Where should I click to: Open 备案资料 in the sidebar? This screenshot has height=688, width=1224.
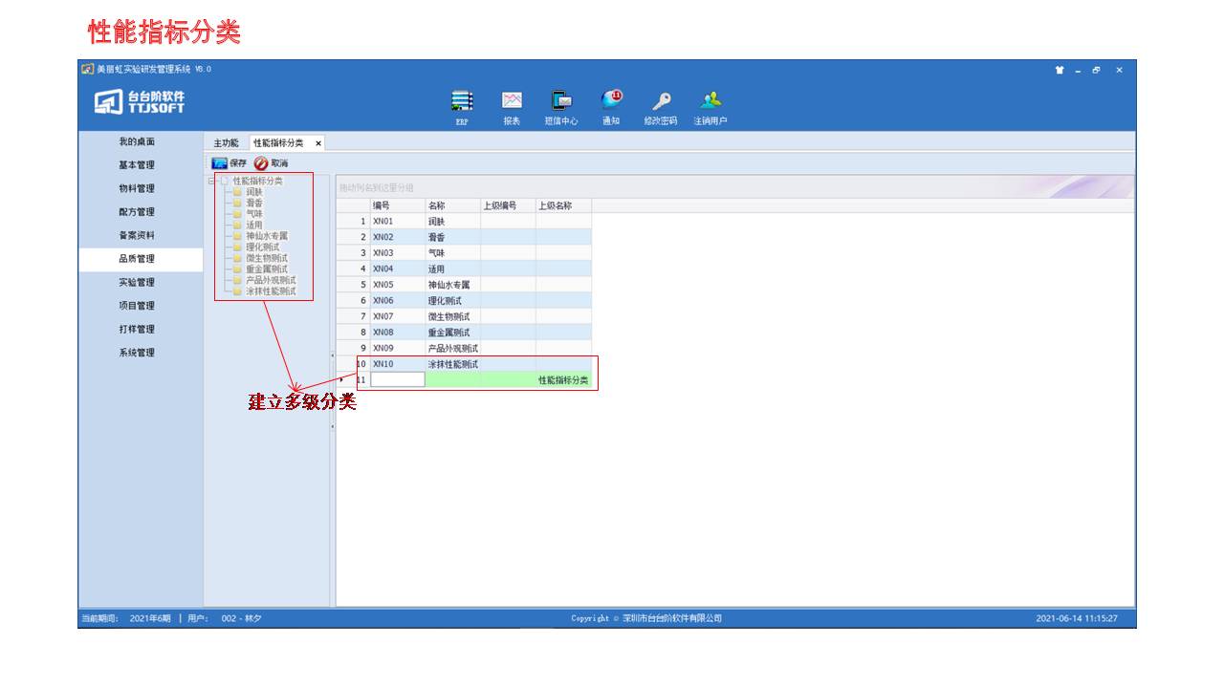[137, 235]
